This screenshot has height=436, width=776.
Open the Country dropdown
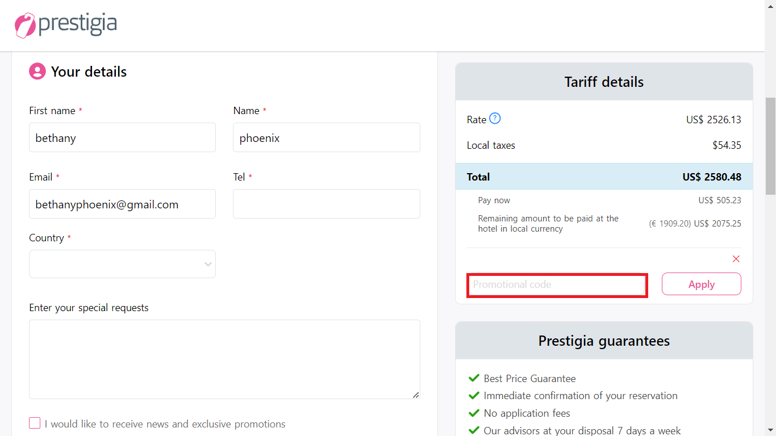[122, 264]
